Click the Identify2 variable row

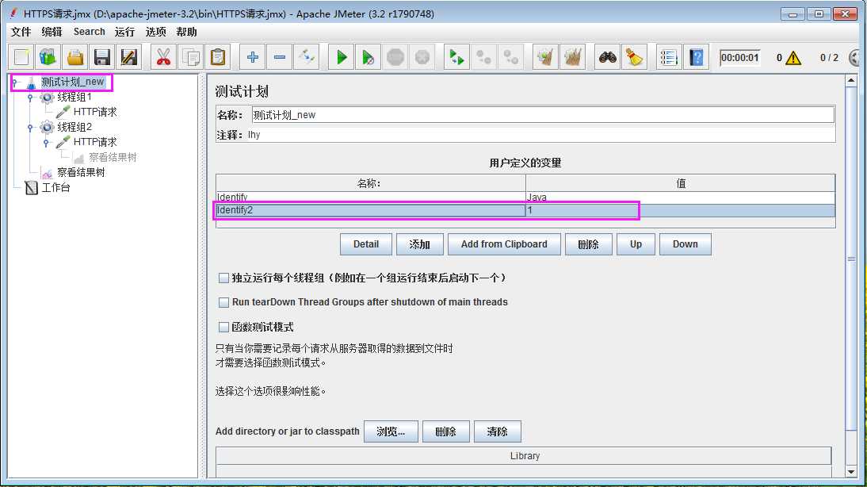[525, 210]
